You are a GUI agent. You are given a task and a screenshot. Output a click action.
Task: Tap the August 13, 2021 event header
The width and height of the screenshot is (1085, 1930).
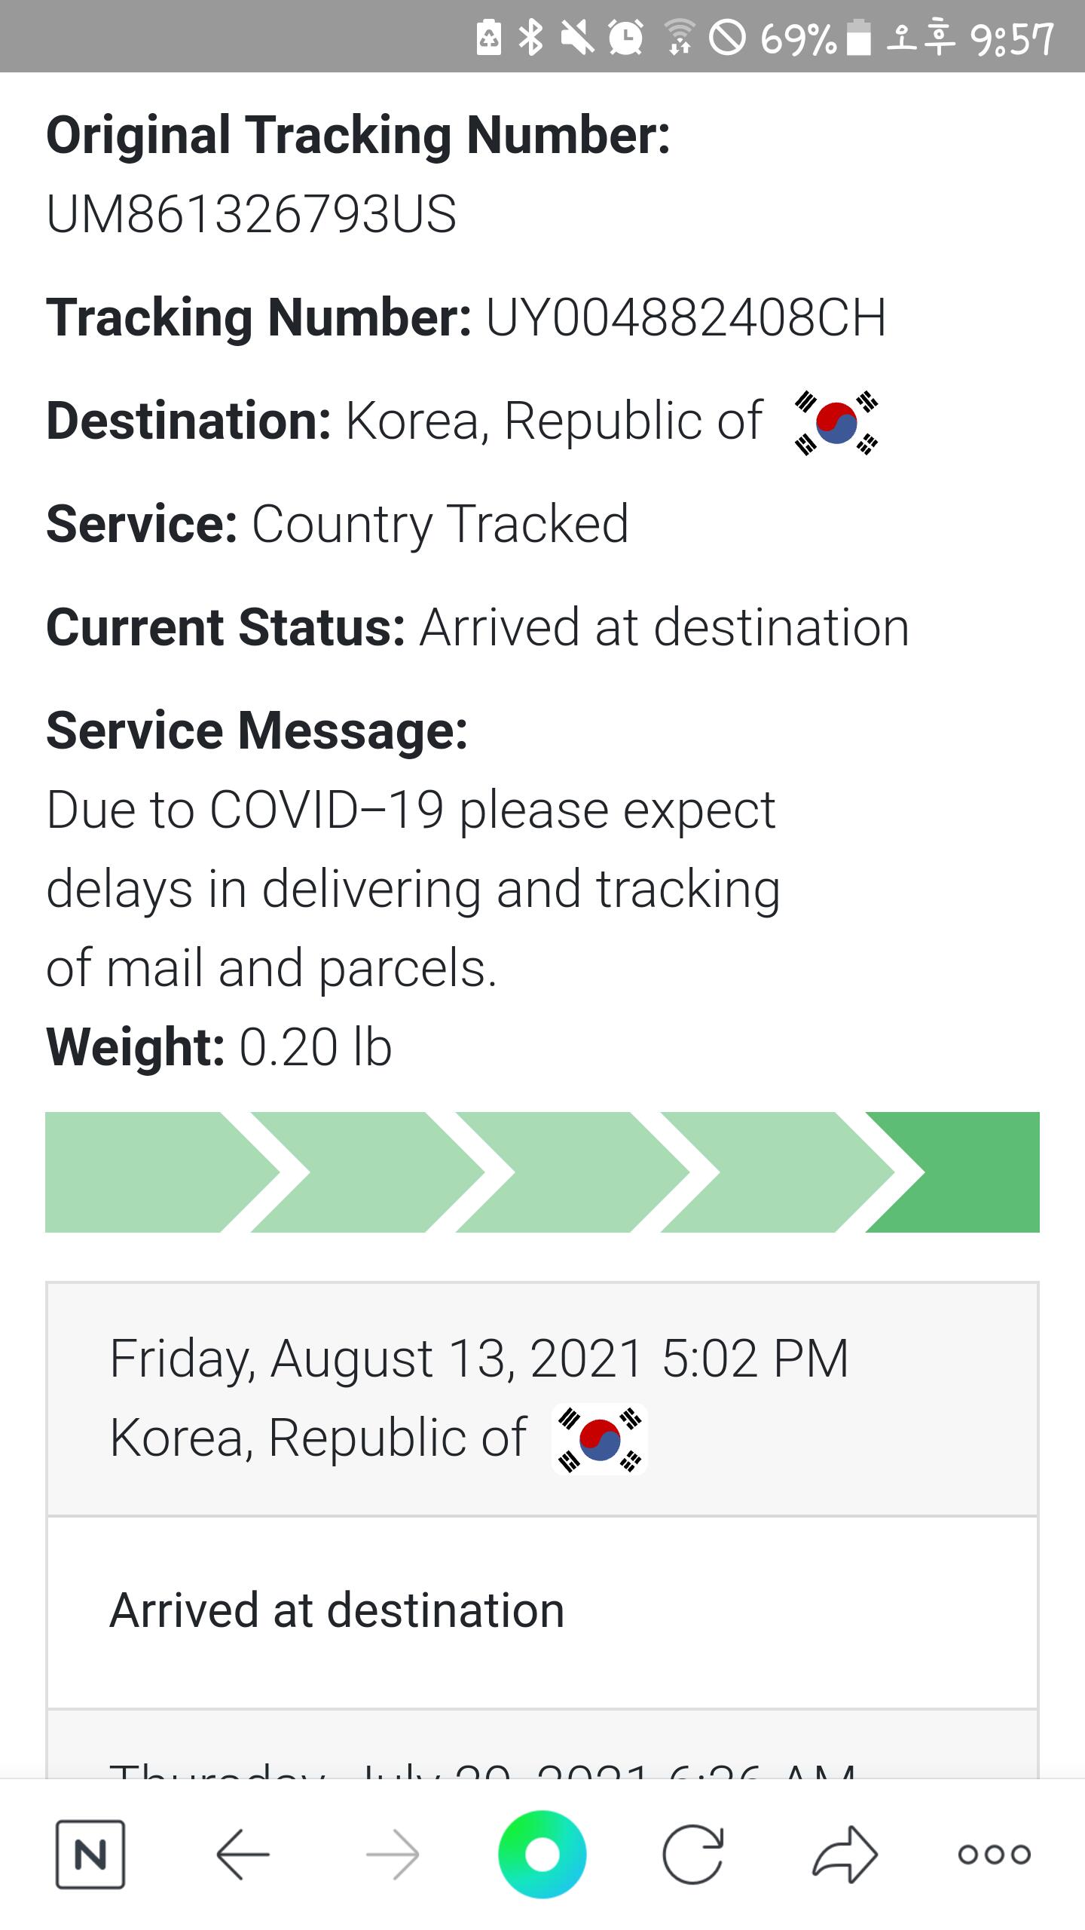tap(479, 1359)
